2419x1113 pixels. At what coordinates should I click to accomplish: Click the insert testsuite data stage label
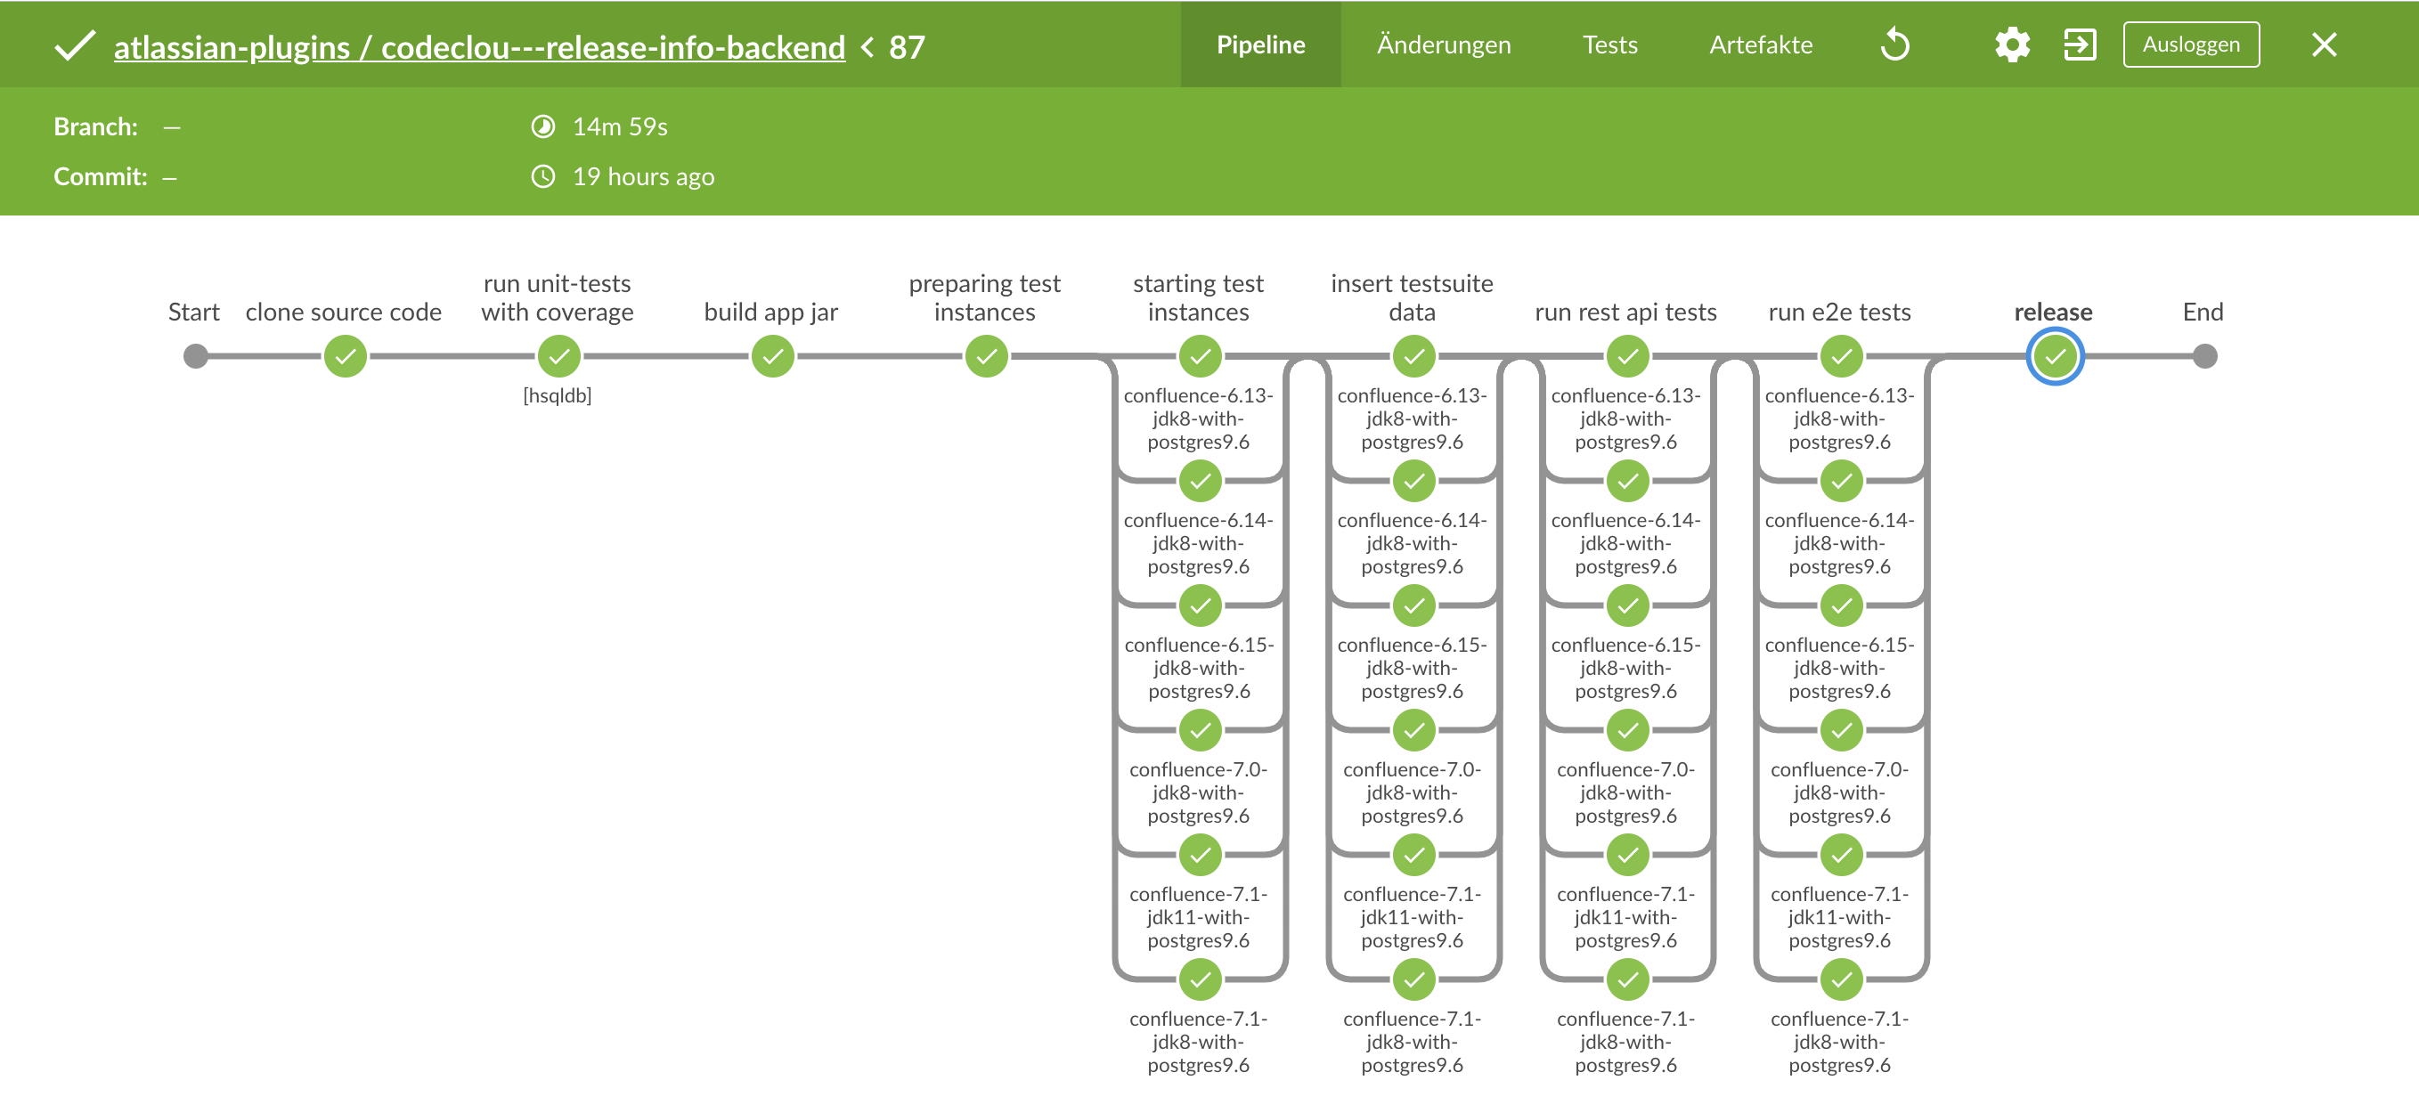point(1412,297)
